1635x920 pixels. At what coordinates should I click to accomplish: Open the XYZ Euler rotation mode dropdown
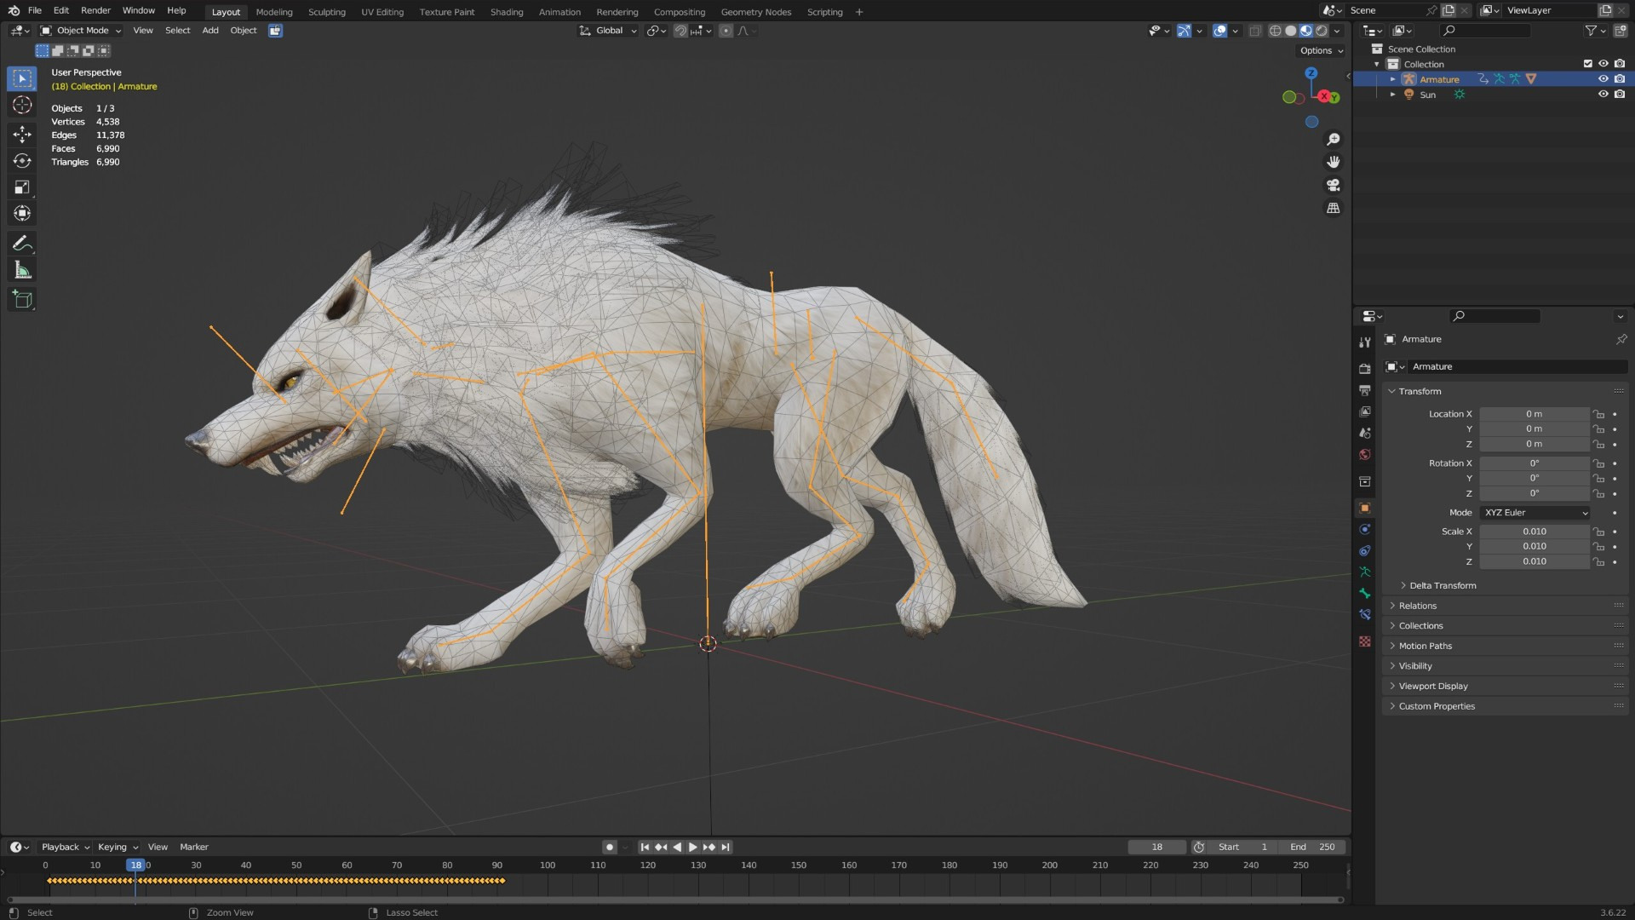[x=1535, y=513]
